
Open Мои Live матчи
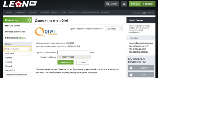(17, 26)
